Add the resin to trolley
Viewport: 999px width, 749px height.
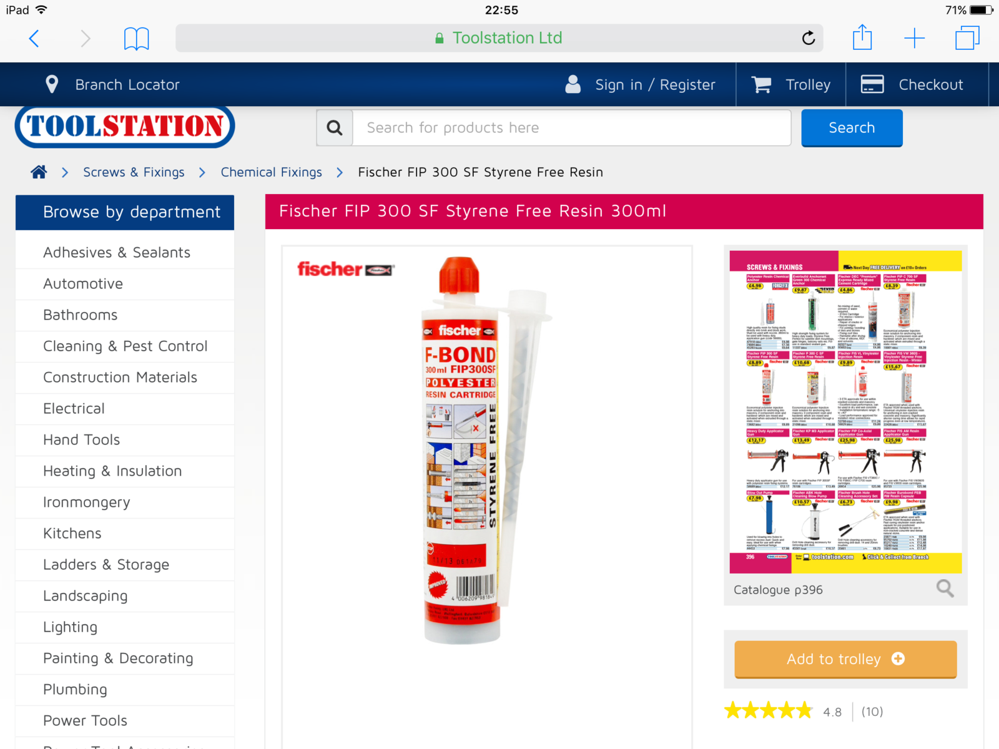[845, 659]
